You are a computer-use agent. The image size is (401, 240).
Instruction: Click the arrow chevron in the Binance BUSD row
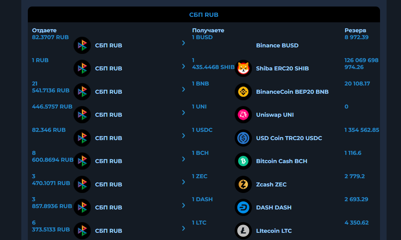coord(183,43)
